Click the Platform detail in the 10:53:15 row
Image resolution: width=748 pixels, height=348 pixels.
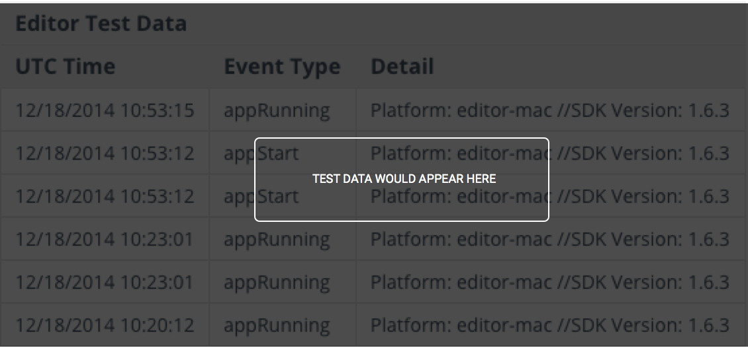pos(549,110)
